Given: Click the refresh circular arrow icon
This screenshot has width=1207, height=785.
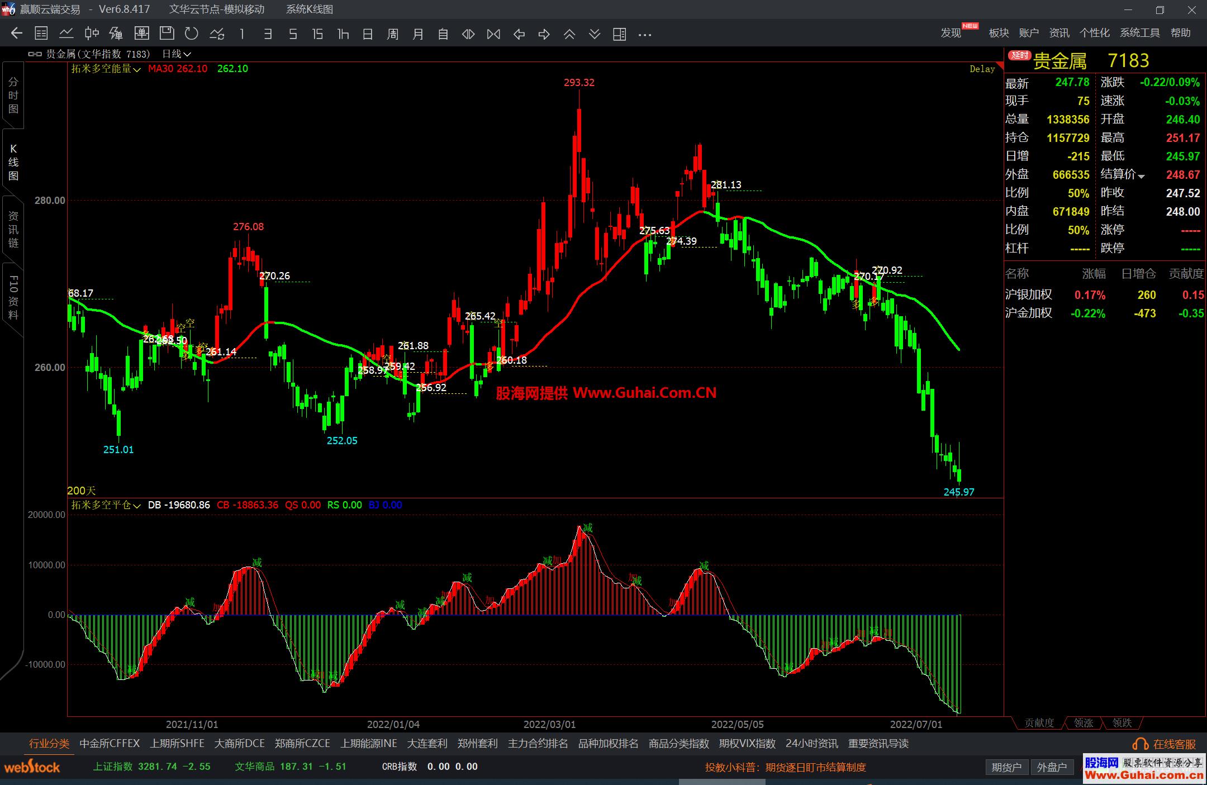Looking at the screenshot, I should (x=192, y=34).
